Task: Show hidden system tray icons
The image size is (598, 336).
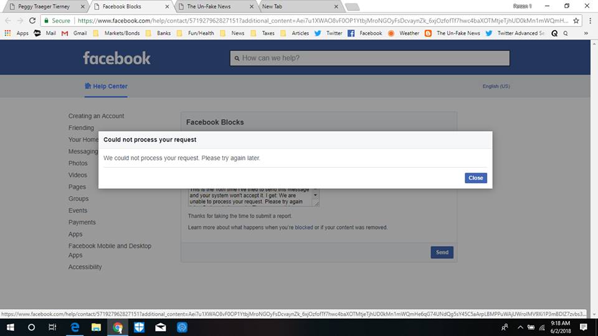Action: [520, 327]
